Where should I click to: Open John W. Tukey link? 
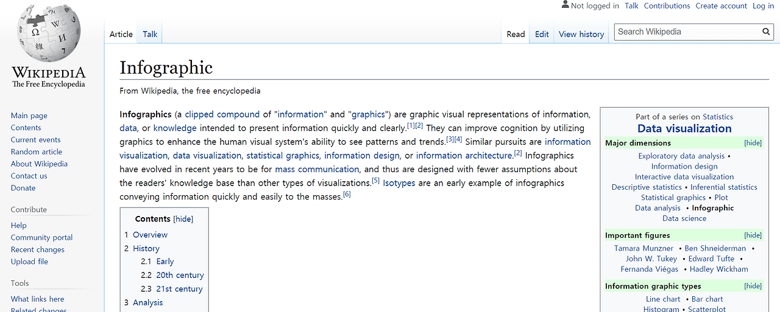point(651,259)
